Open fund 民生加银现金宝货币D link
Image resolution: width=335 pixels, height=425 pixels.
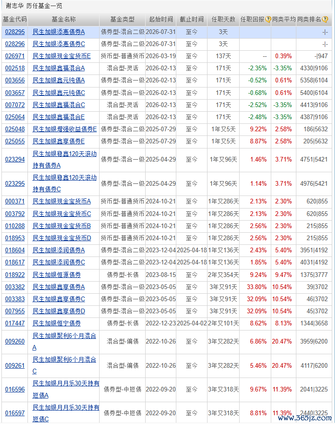[x=61, y=238]
